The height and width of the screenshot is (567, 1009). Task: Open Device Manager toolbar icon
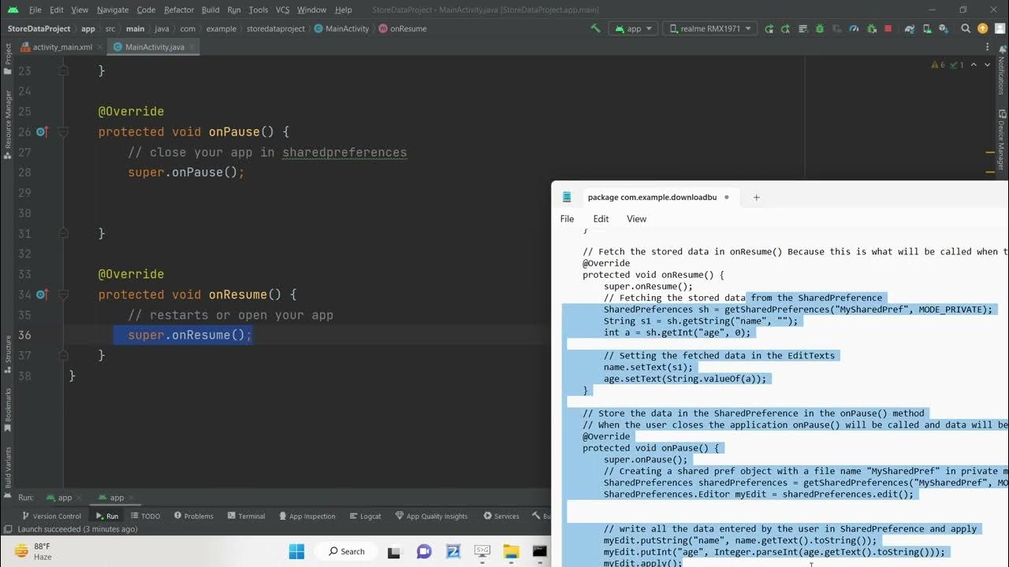pos(925,28)
